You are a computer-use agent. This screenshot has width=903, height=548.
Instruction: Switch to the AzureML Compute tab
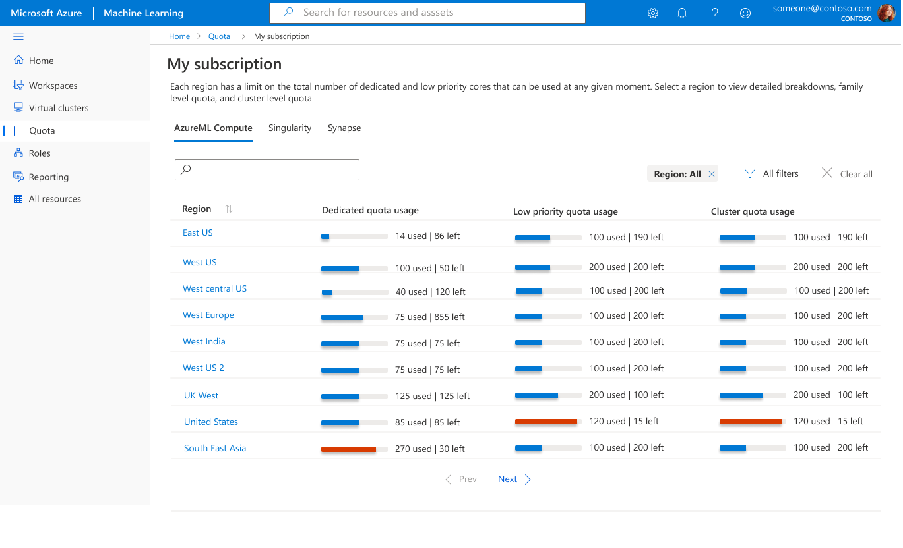point(213,128)
